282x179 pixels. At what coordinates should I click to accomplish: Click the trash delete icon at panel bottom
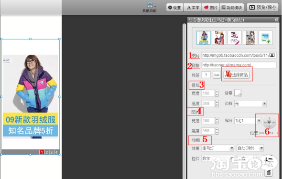269,172
